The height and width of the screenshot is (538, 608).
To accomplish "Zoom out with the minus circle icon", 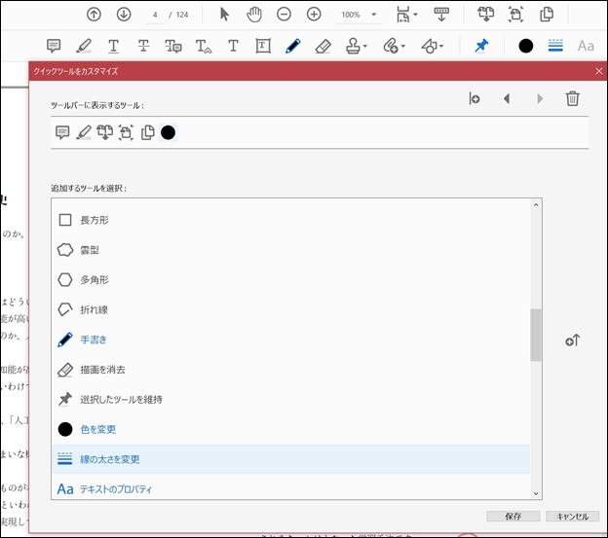I will [x=284, y=15].
